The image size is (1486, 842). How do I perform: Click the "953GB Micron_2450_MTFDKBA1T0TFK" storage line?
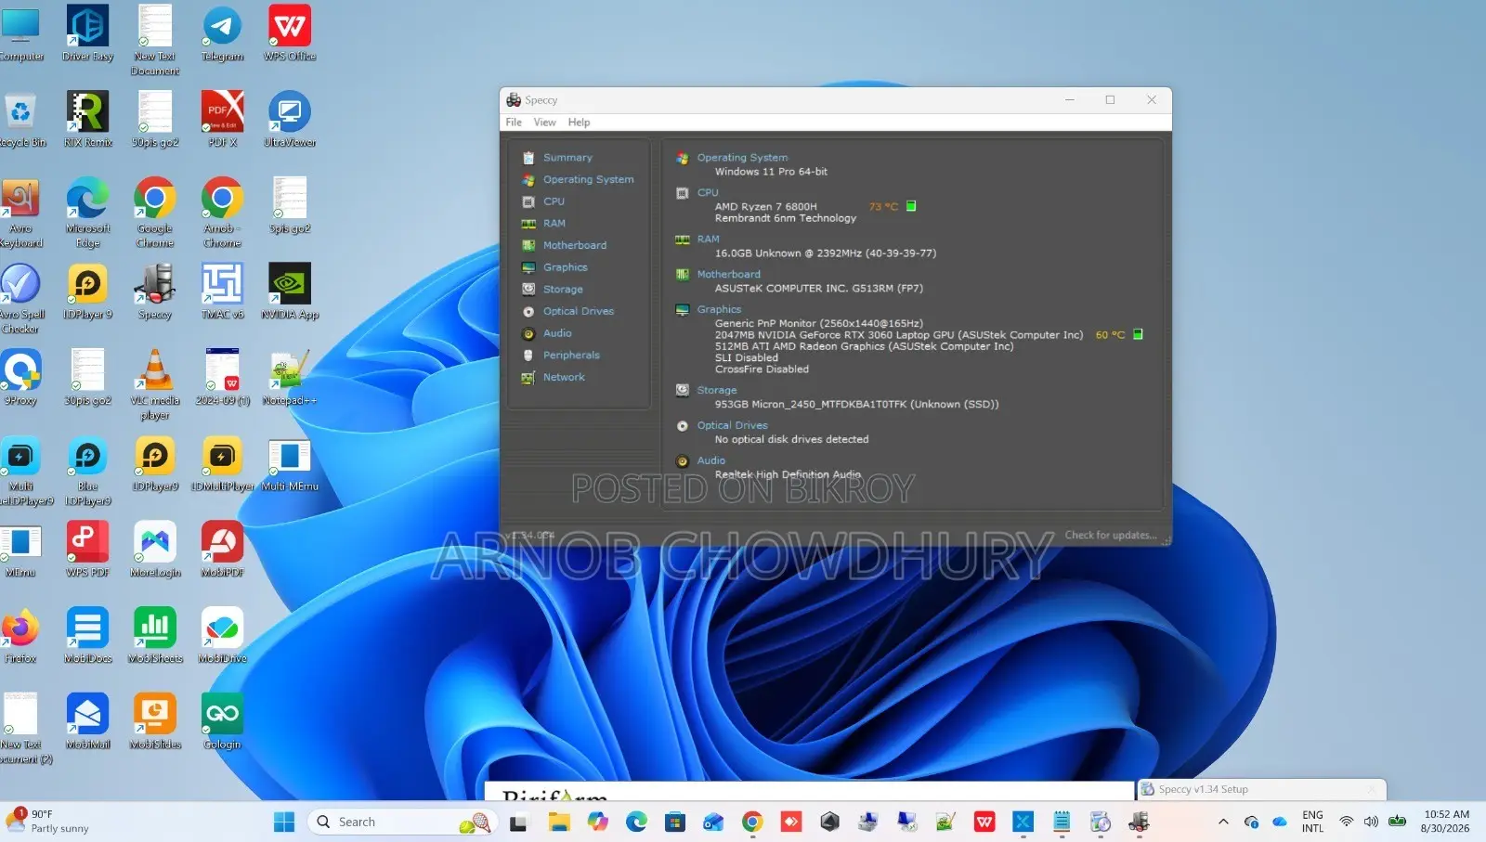(856, 405)
